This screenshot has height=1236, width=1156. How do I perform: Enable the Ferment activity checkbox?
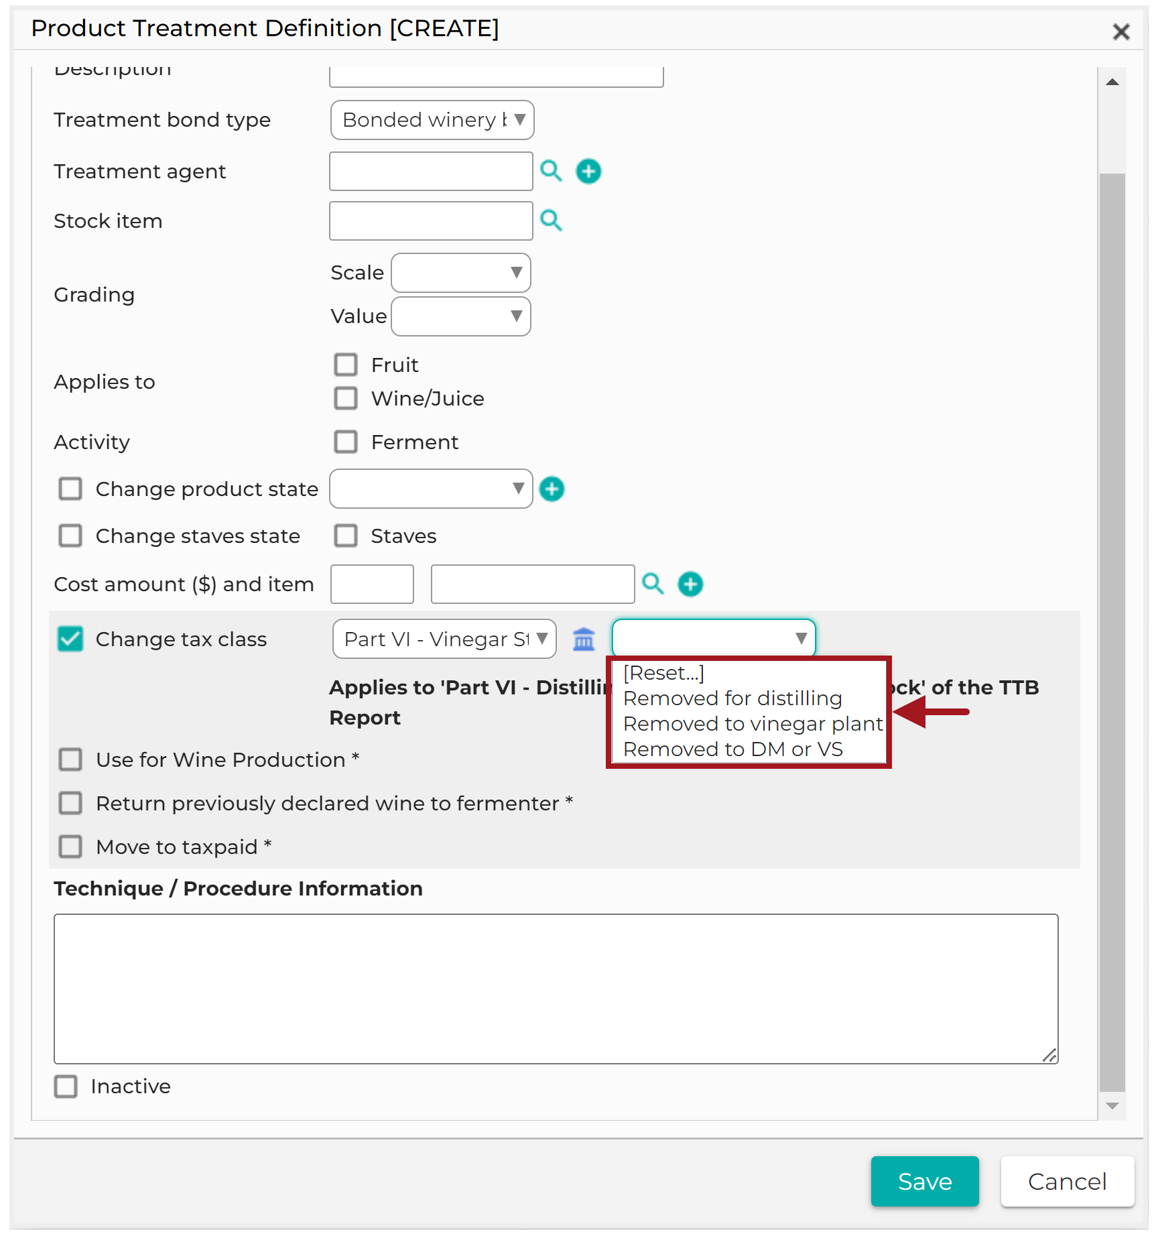346,442
